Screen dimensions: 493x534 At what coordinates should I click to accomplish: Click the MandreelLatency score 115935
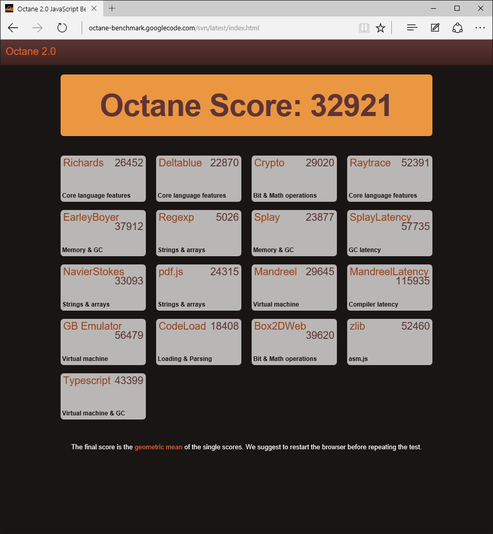point(412,281)
